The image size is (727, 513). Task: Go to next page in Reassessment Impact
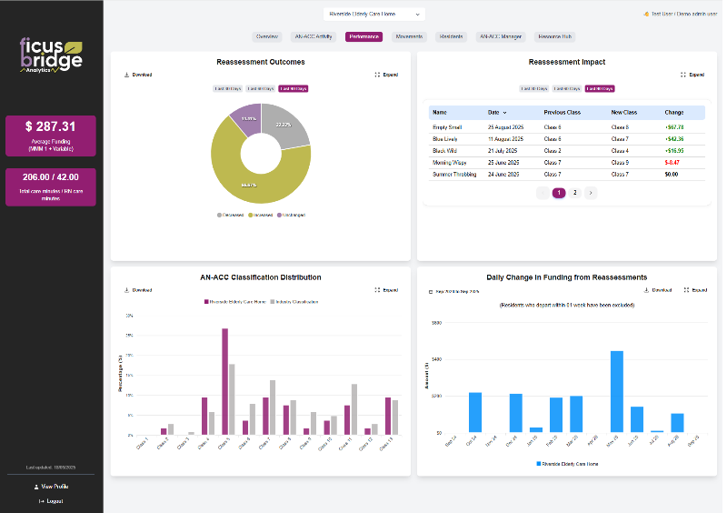(x=591, y=193)
